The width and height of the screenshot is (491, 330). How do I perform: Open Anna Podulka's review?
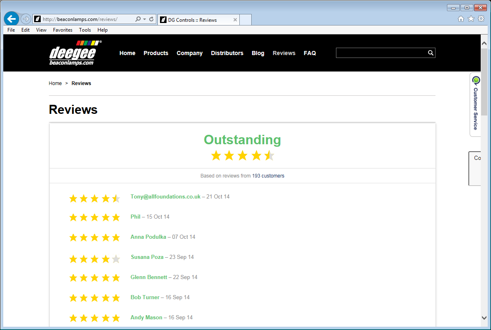pyautogui.click(x=148, y=237)
